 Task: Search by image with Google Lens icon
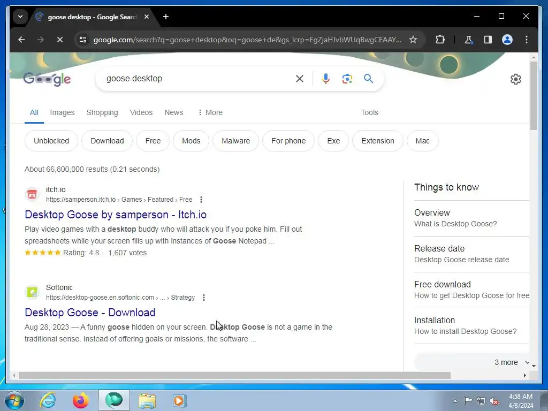point(347,79)
